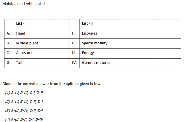Select the "Enzymes" cell in List II
186x122 pixels.
coord(90,33)
